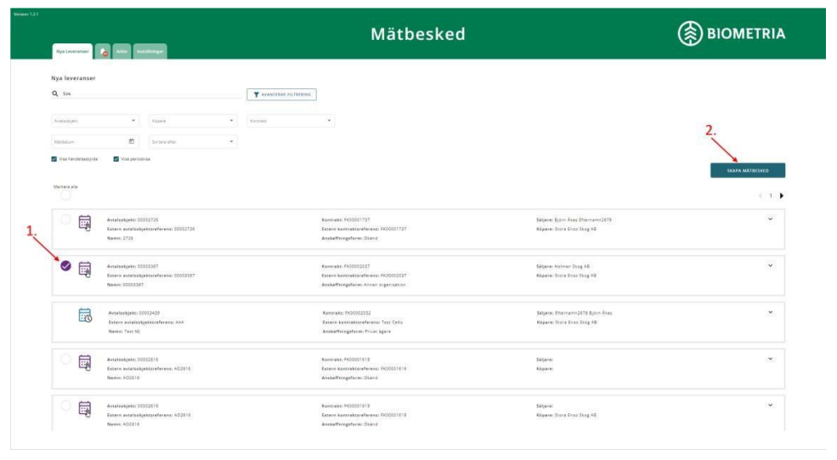837x460 pixels.
Task: Open the Köpare filter dropdown
Action: [192, 121]
